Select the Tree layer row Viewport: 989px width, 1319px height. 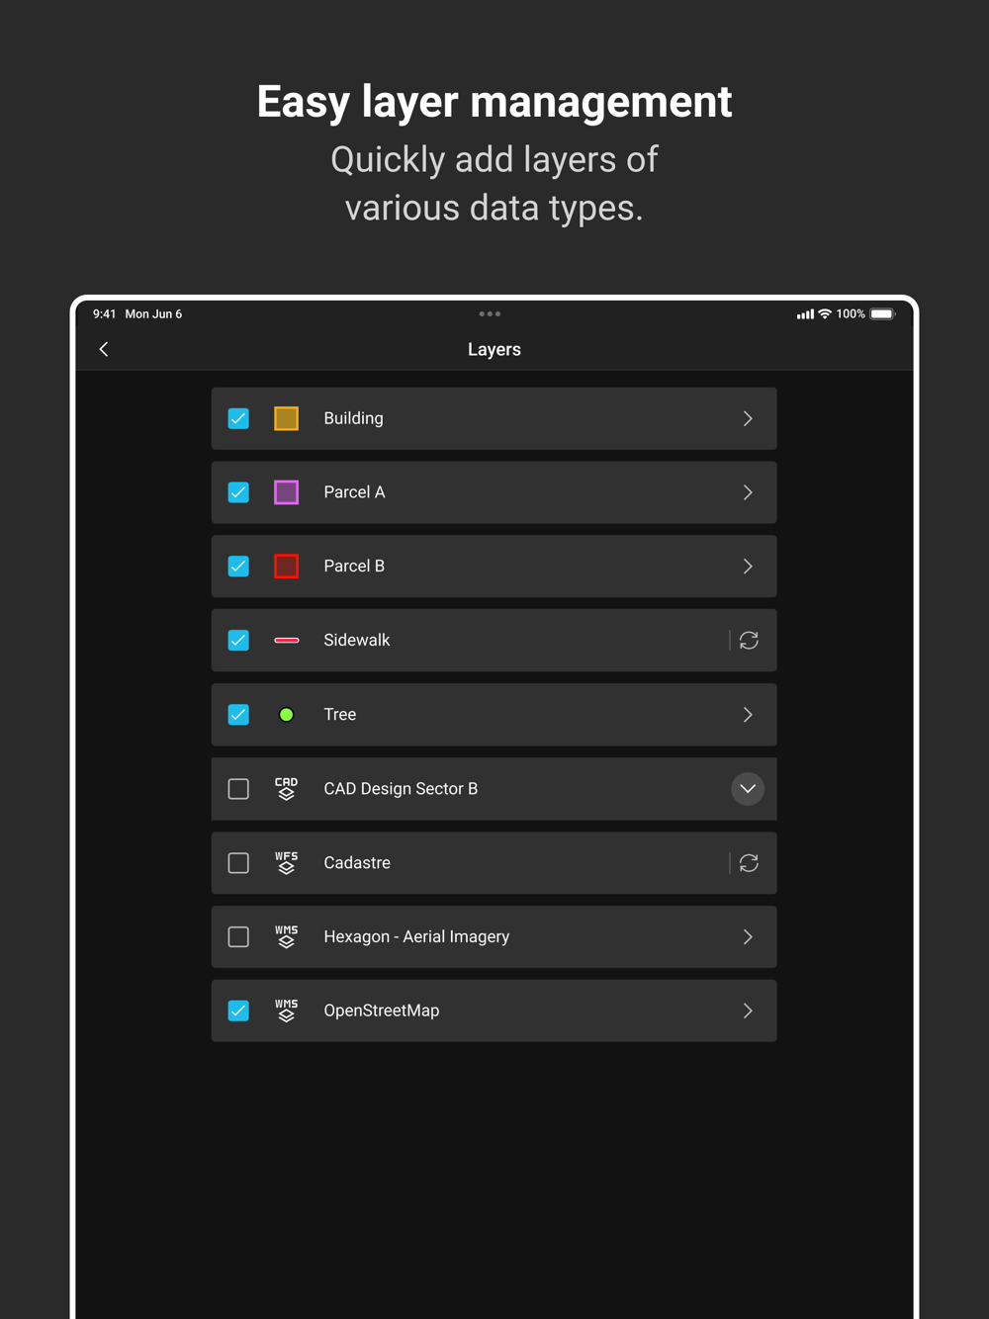(494, 715)
